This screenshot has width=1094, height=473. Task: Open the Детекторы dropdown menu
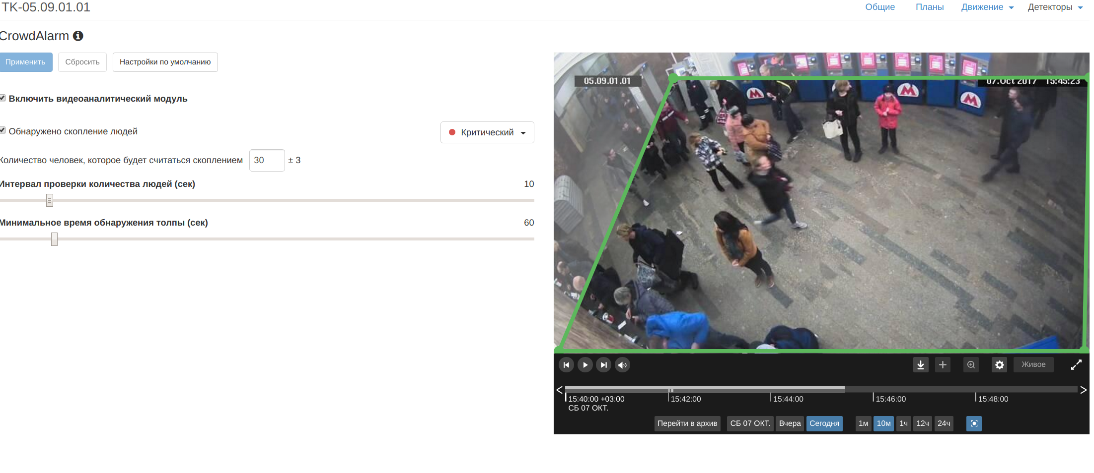point(1055,7)
